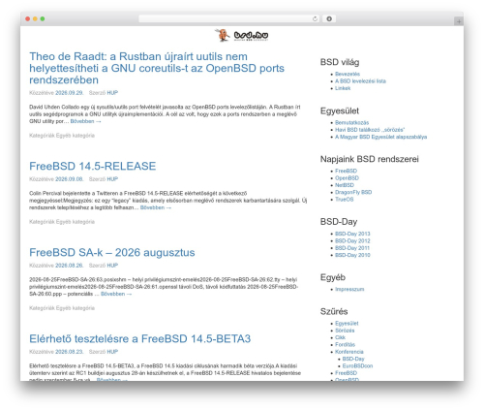
Task: Open FreeBSD SA-k – 2026 augusztus post
Action: pos(112,252)
